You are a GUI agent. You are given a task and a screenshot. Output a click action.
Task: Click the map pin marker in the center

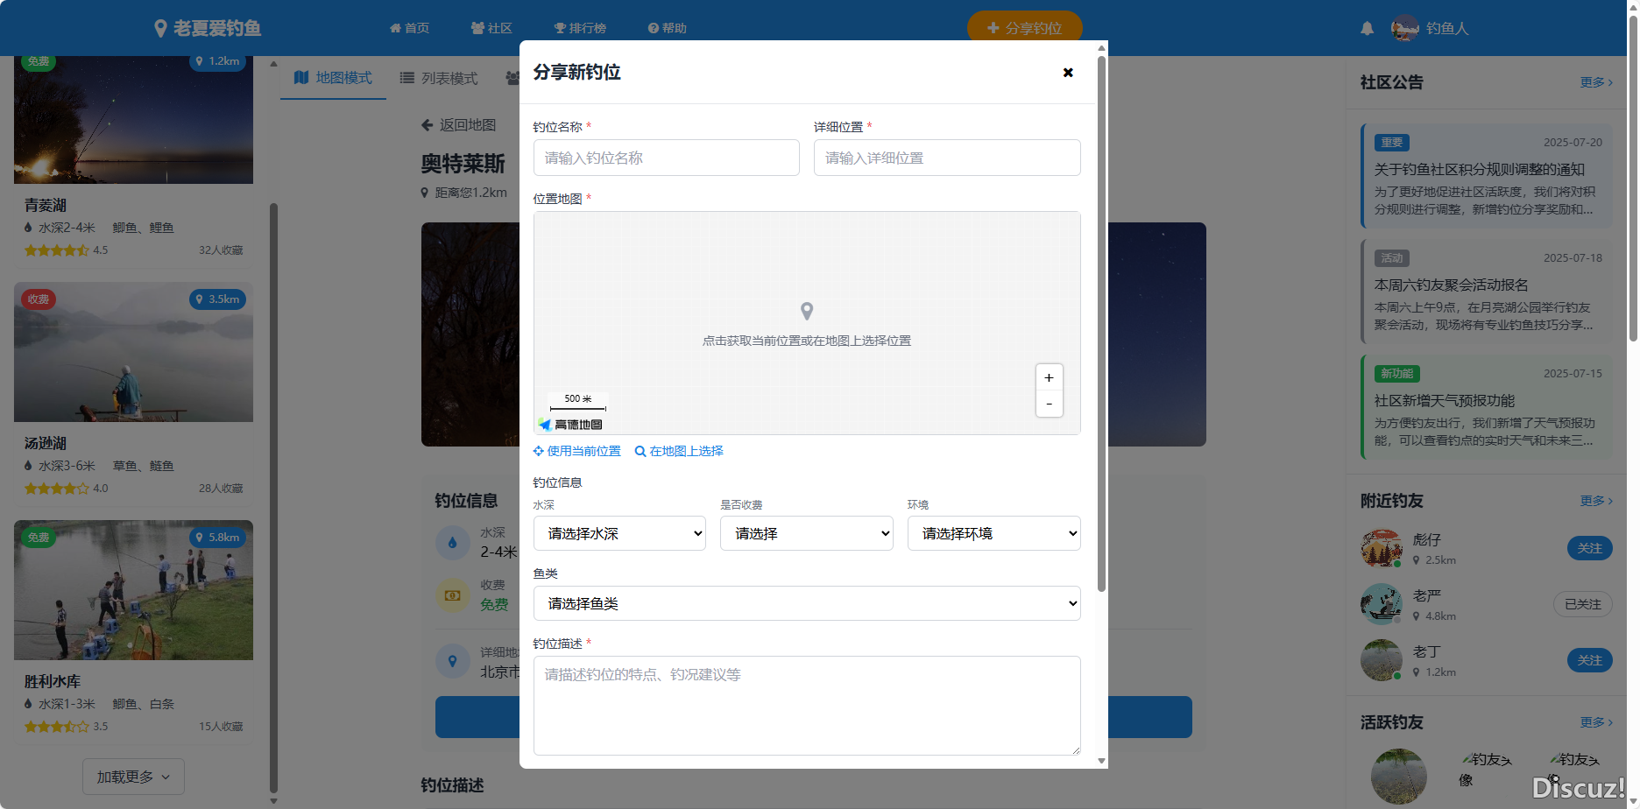[807, 311]
